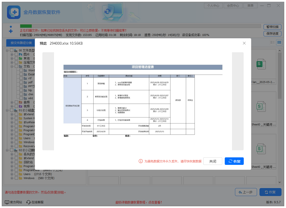Check the 文档 checkbox
The height and width of the screenshot is (208, 286).
pos(16,66)
